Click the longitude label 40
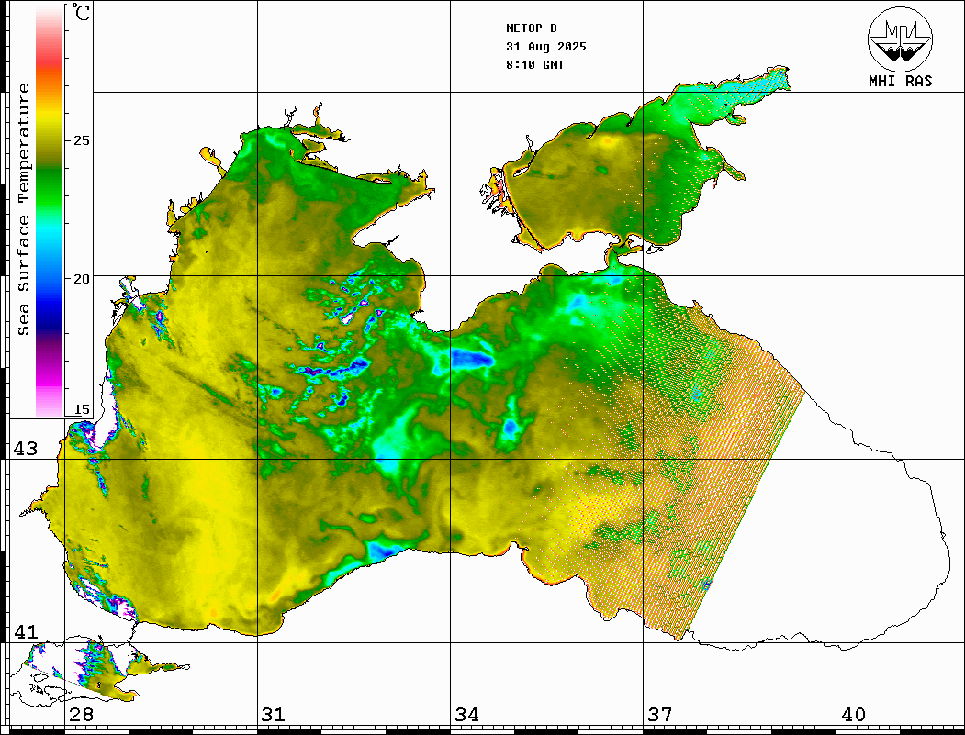Image resolution: width=965 pixels, height=735 pixels. click(853, 715)
